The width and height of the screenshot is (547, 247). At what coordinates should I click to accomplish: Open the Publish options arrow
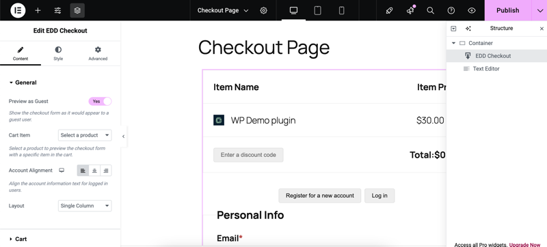point(539,10)
